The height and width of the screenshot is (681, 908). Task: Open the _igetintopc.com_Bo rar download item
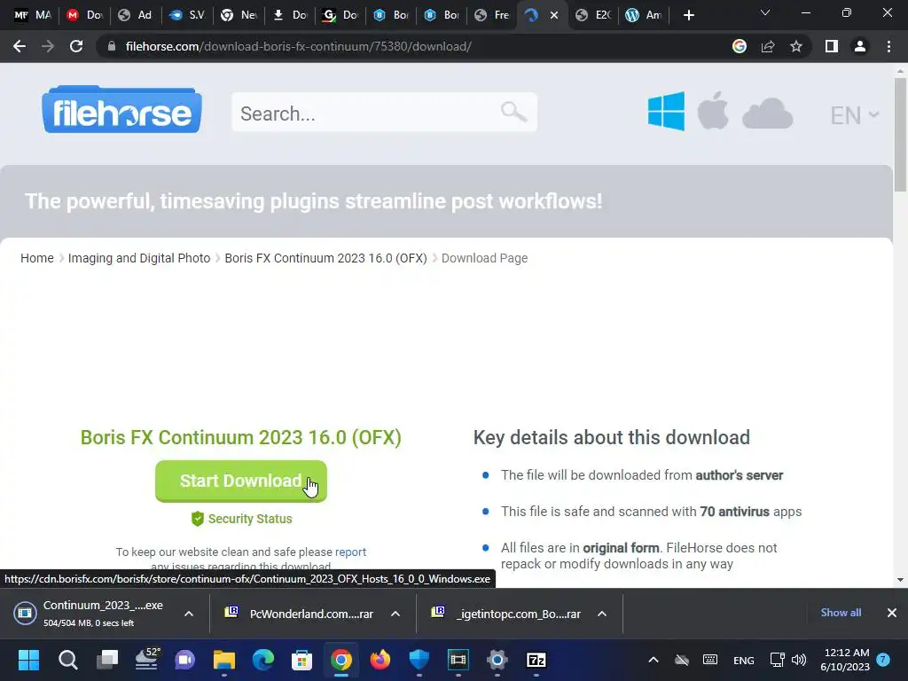[507, 614]
